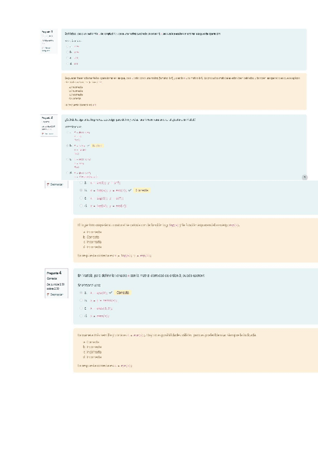Select option a 'A = eye(3);' in Pregunta 4
318x450 pixels.
(x=81, y=292)
